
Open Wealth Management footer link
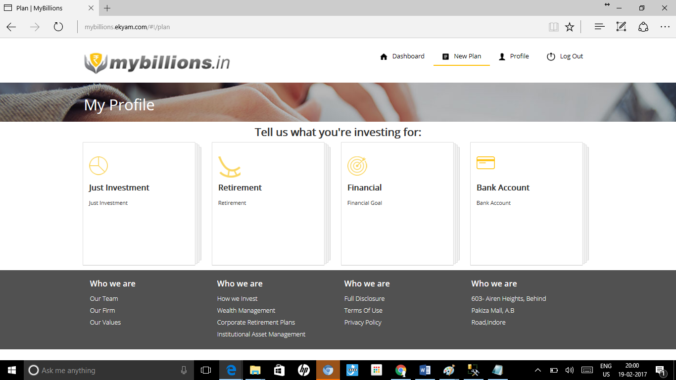(246, 311)
